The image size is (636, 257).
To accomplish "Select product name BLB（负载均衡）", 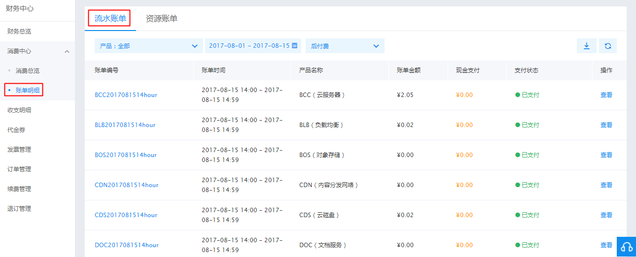I will pyautogui.click(x=321, y=125).
